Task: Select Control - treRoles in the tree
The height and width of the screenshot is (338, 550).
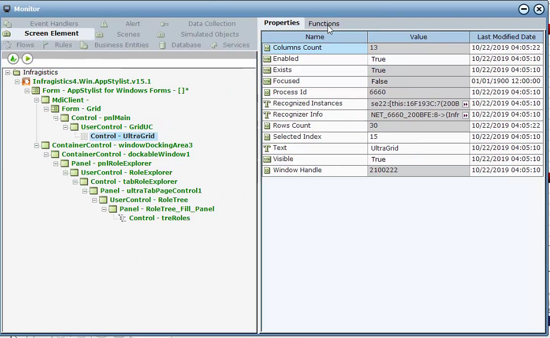Action: point(159,218)
